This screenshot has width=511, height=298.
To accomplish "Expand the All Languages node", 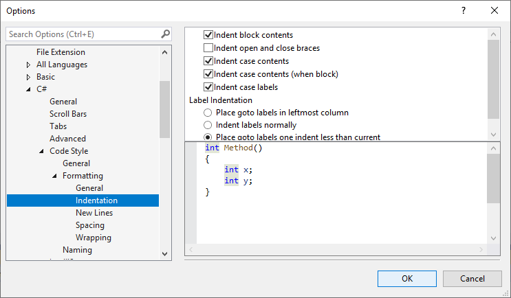I will (x=28, y=65).
